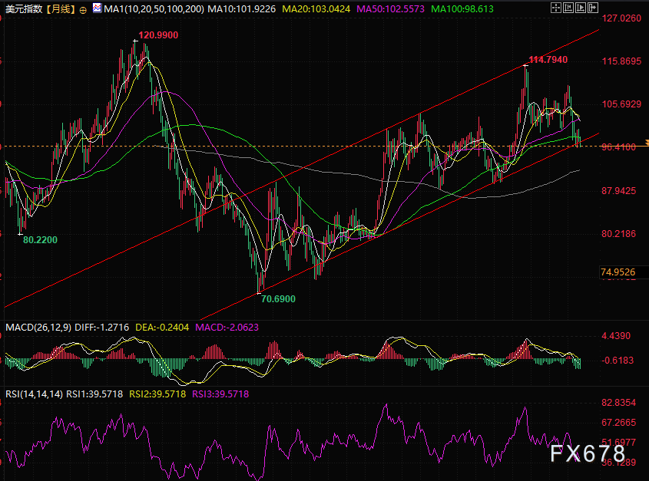Enable the crosshair cursor icon
649x481 pixels.
click(556, 8)
